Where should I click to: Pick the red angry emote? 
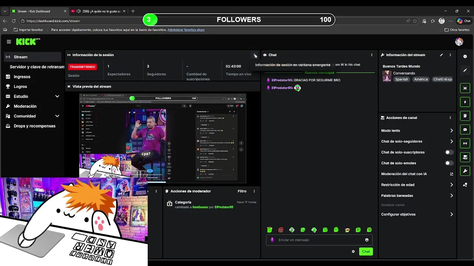281,230
